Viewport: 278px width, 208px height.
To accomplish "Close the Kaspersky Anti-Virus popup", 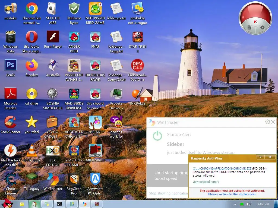I will click(270, 157).
